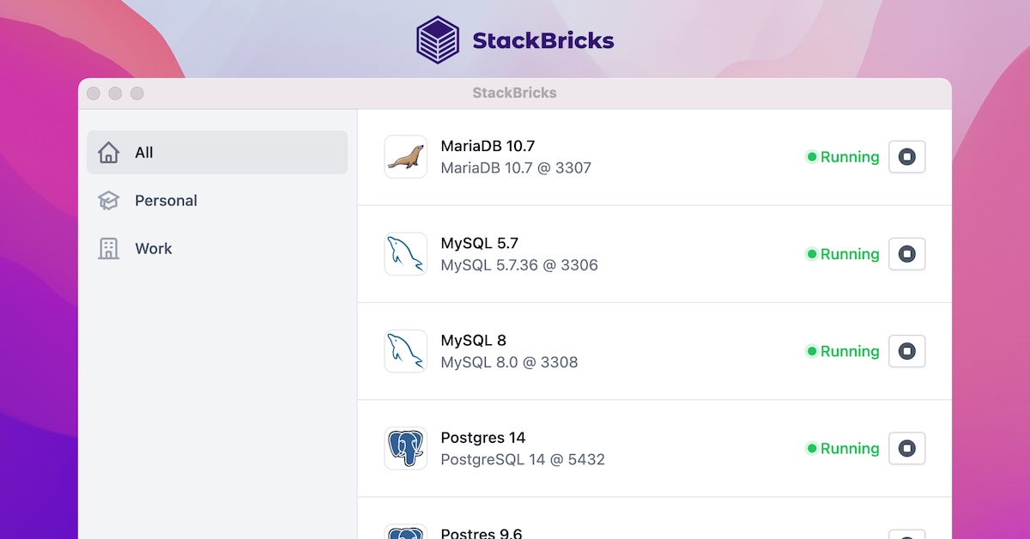Select the Postres 9.6 row
Image resolution: width=1030 pixels, height=539 pixels.
601,528
